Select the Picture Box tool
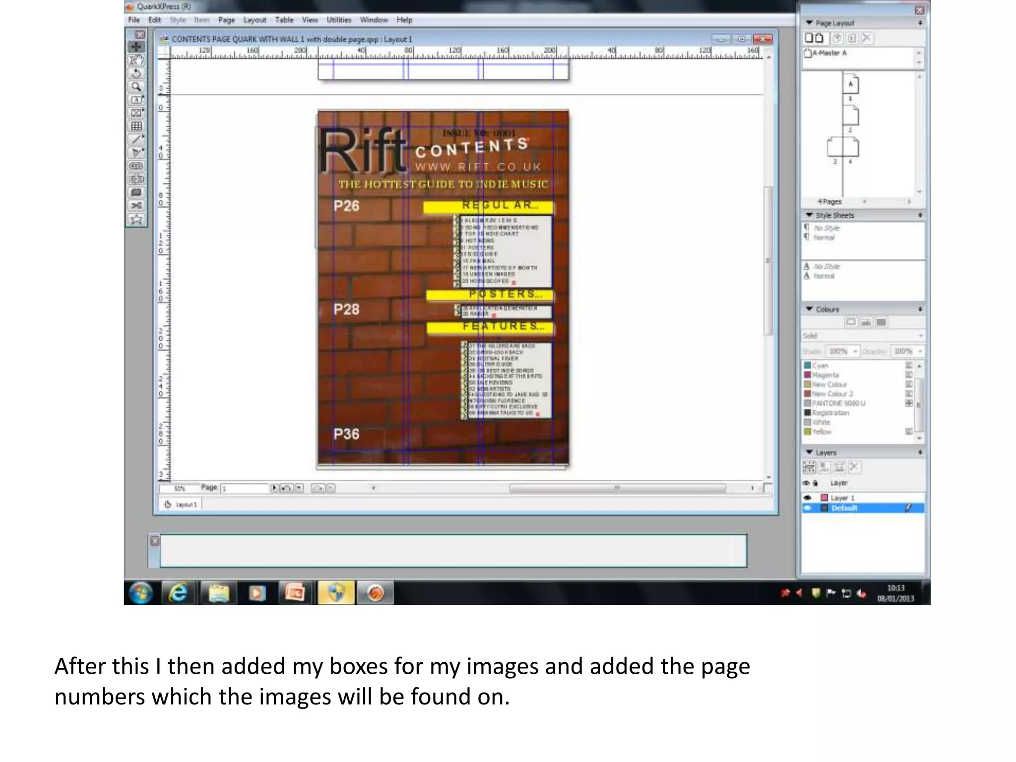This screenshot has height=762, width=1016. pyautogui.click(x=136, y=113)
